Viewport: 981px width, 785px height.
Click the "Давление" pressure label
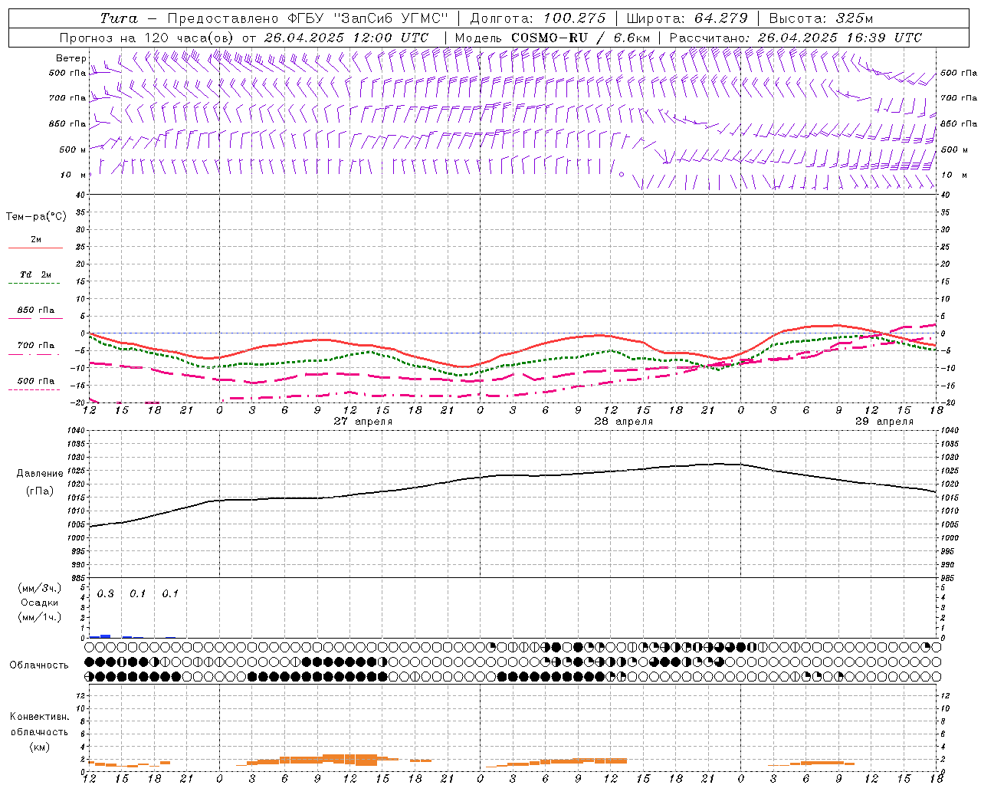[40, 474]
